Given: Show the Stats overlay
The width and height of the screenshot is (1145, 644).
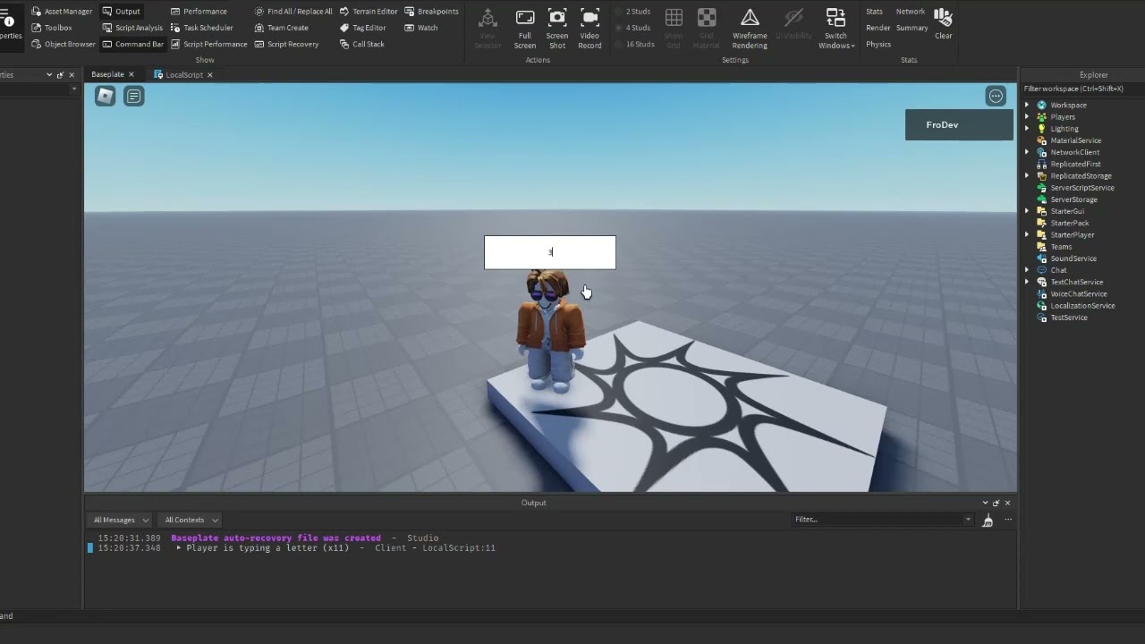Looking at the screenshot, I should point(875,12).
